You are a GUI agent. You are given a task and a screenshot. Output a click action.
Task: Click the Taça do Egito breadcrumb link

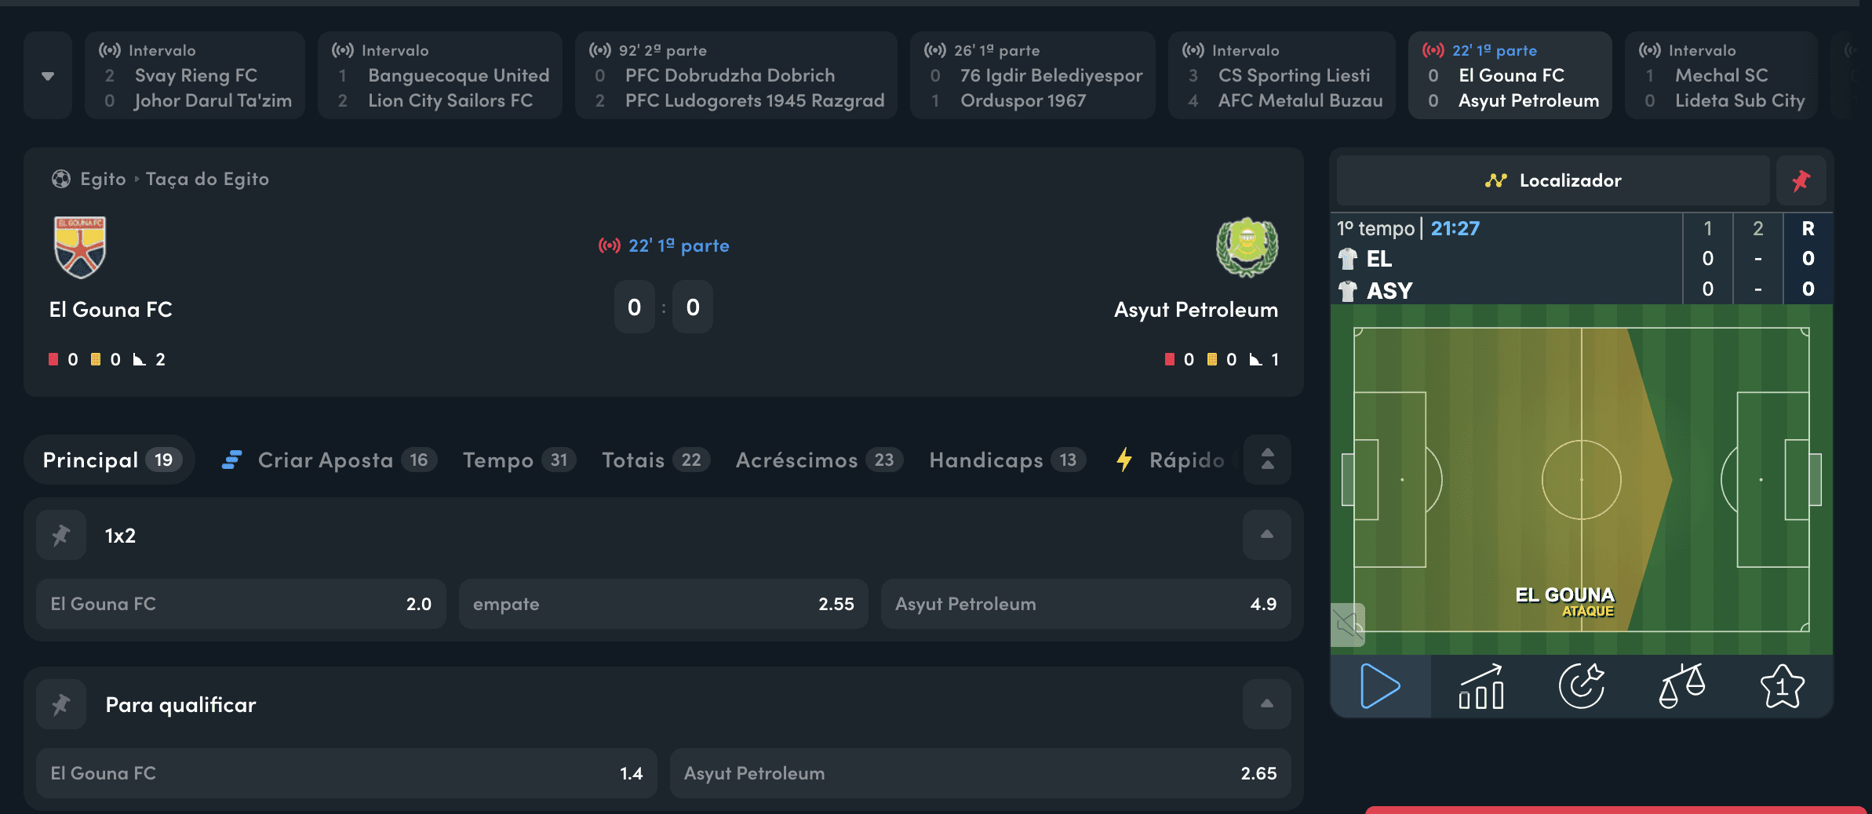click(x=207, y=179)
